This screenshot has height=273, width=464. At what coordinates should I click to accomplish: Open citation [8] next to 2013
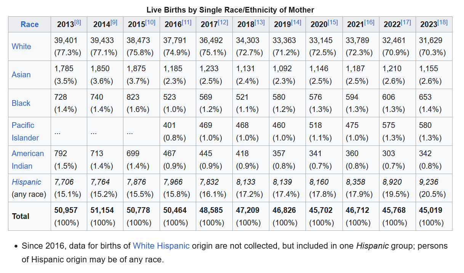pyautogui.click(x=78, y=22)
